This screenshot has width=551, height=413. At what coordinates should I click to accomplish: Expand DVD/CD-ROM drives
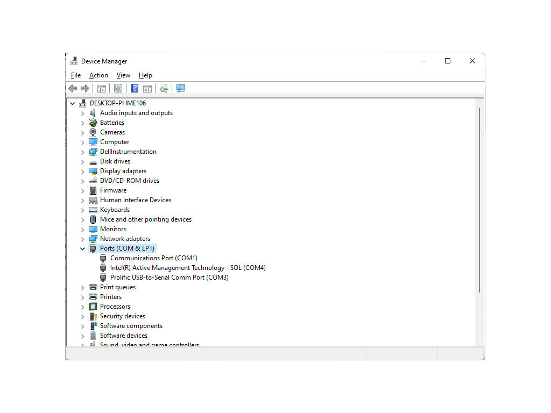point(82,181)
